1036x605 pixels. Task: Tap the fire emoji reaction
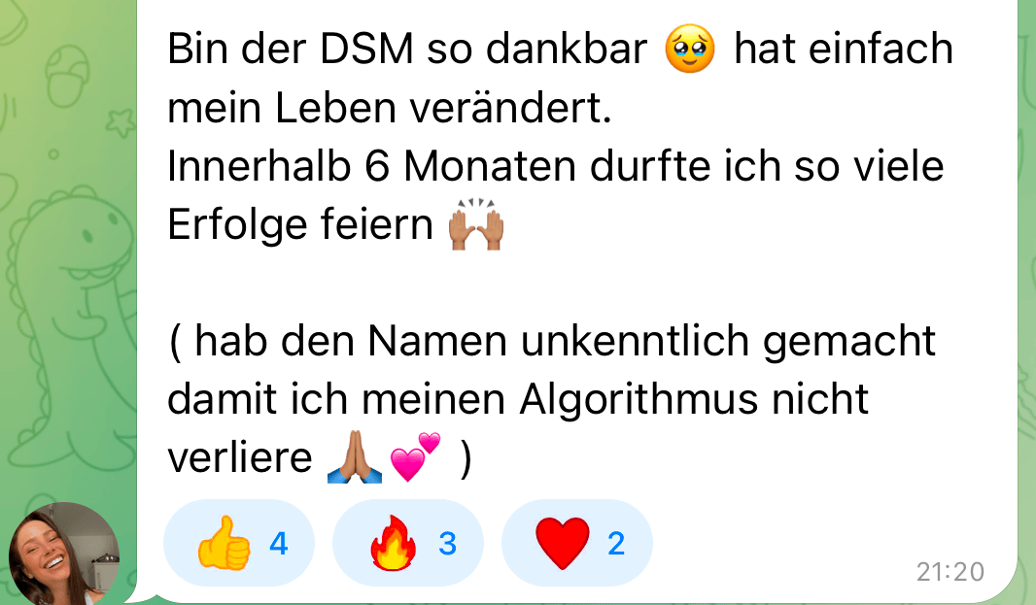(394, 543)
